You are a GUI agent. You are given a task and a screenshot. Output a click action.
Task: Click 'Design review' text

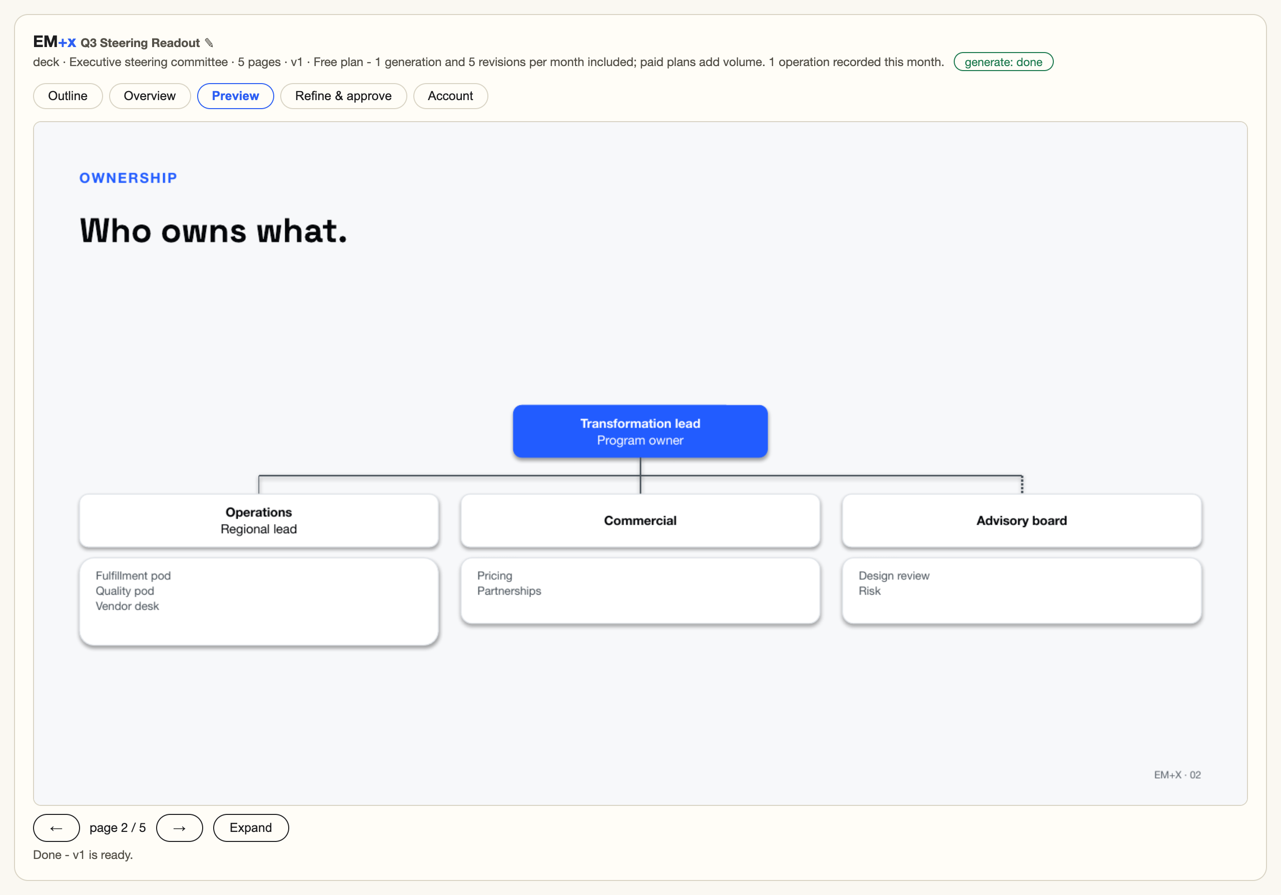pyautogui.click(x=894, y=575)
